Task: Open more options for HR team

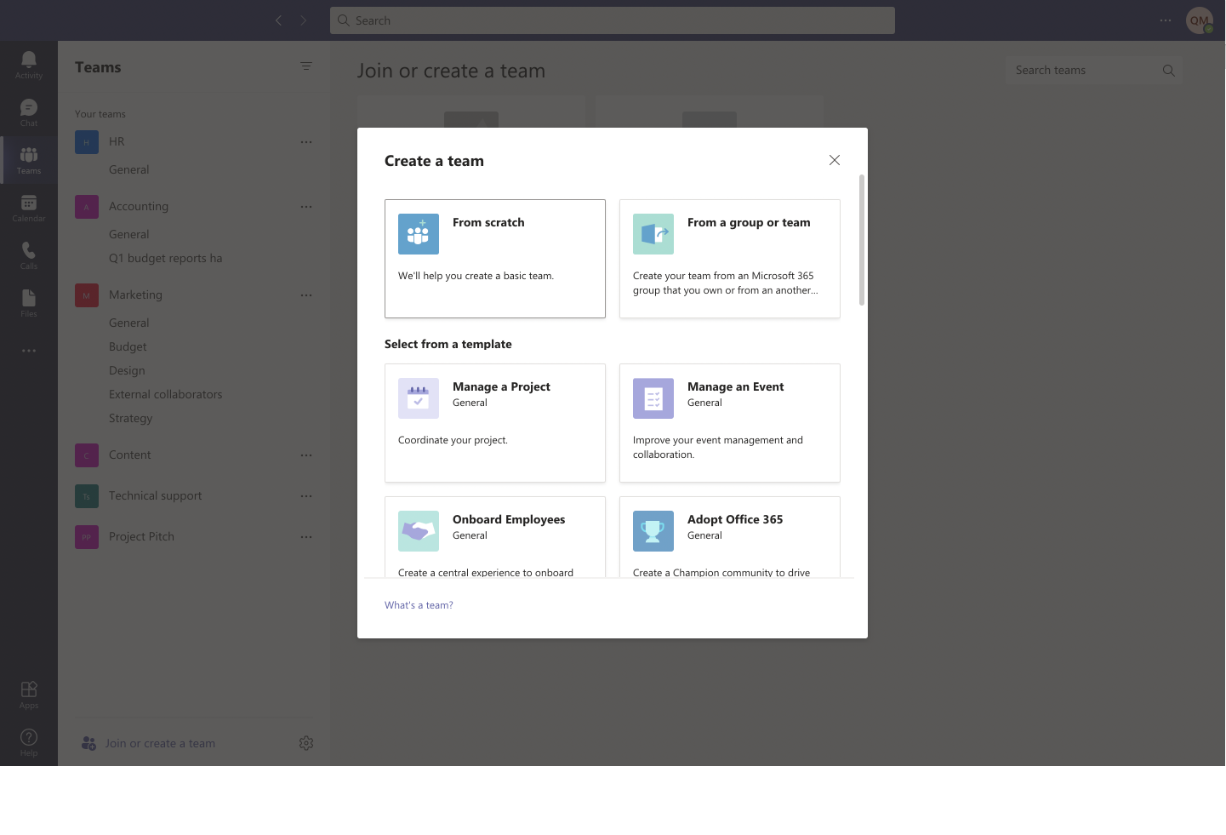Action: coord(306,142)
